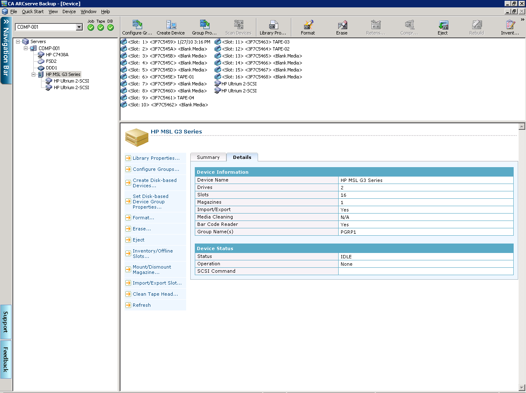Click the Tape status green check indicator
526x393 pixels.
101,28
